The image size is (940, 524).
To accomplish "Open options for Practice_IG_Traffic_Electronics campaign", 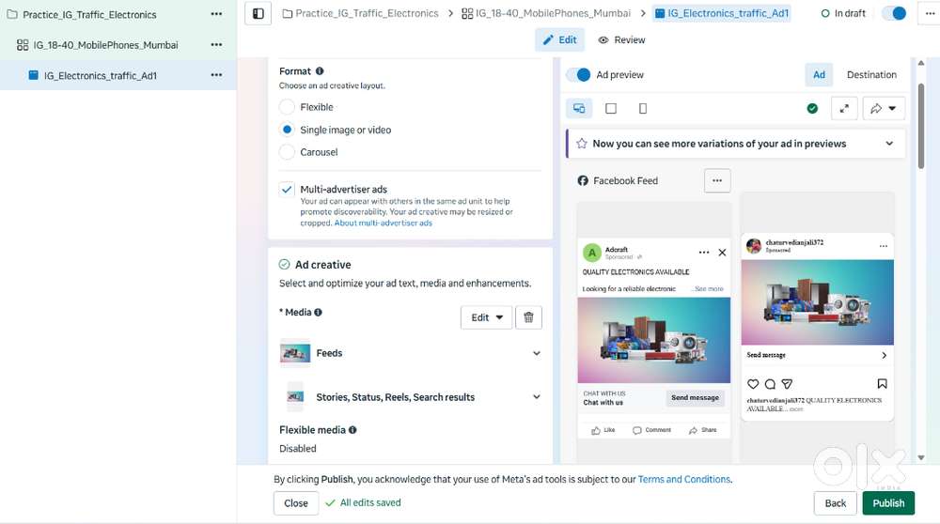I will coord(216,15).
